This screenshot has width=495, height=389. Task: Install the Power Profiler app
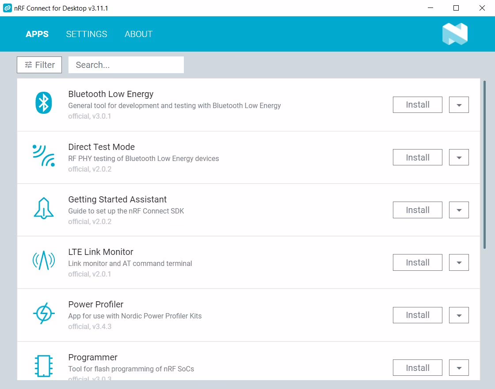pos(417,315)
